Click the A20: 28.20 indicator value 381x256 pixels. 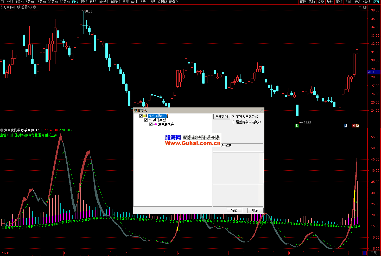(x=67, y=130)
